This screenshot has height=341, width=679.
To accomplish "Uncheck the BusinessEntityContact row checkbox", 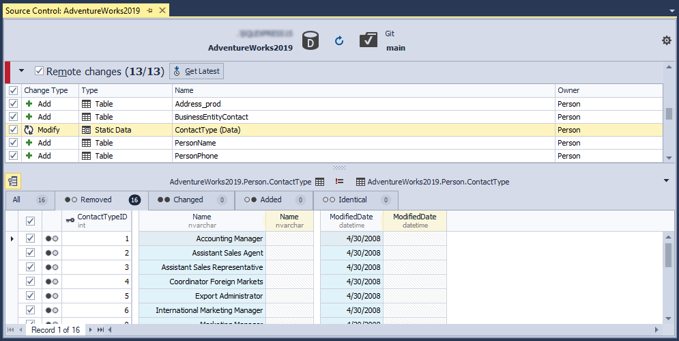I will pyautogui.click(x=13, y=117).
